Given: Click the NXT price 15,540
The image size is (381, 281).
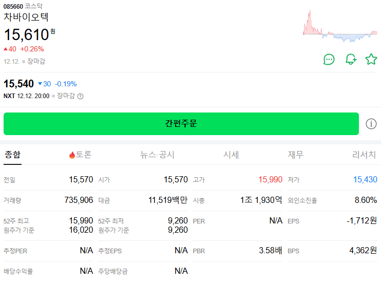Looking at the screenshot, I should 18,84.
